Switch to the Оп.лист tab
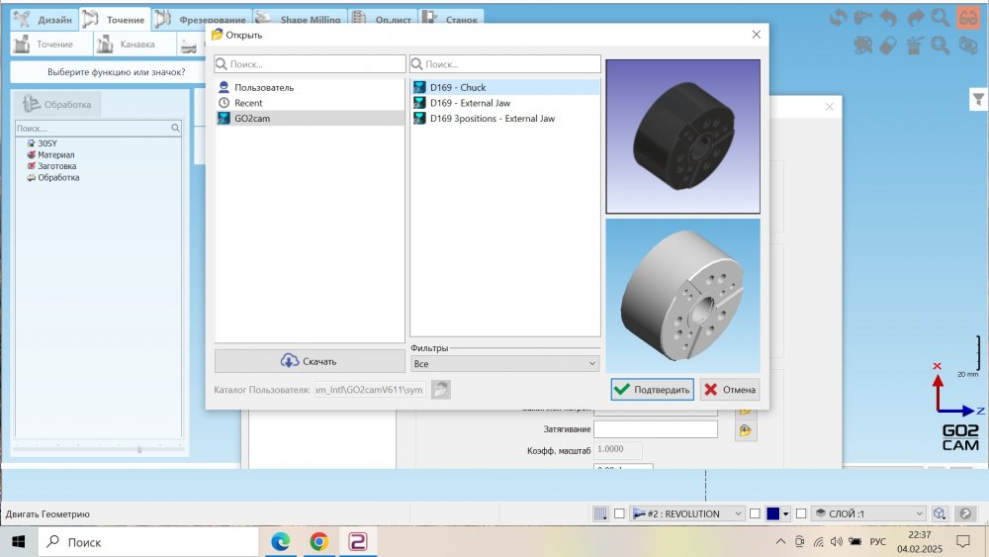This screenshot has width=989, height=557. 382,20
